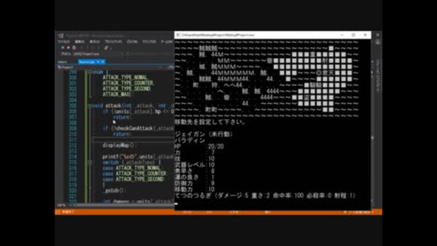Open the 編集(E) menu
Screen dimensions: 437x246
point(79,41)
